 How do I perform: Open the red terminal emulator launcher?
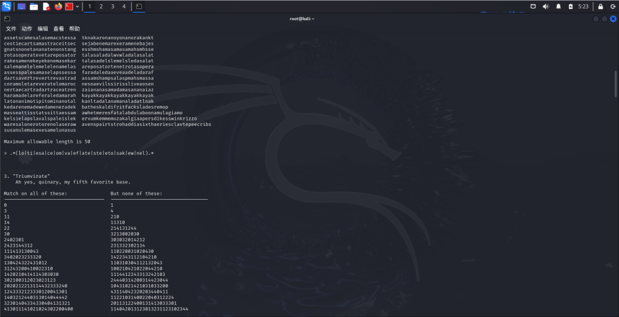pos(69,7)
